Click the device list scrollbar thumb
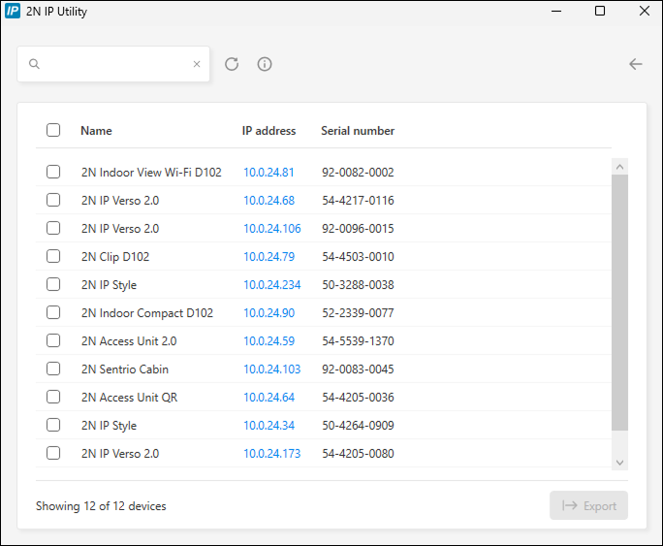 tap(620, 303)
